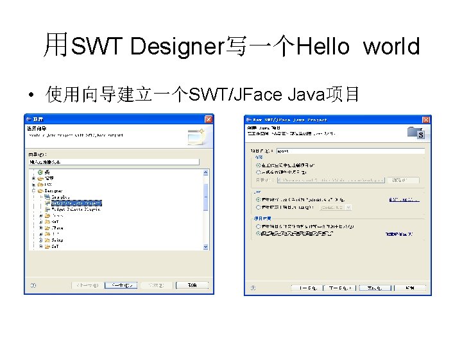Select the JFace tree item label
462x346 pixels.
click(x=57, y=227)
